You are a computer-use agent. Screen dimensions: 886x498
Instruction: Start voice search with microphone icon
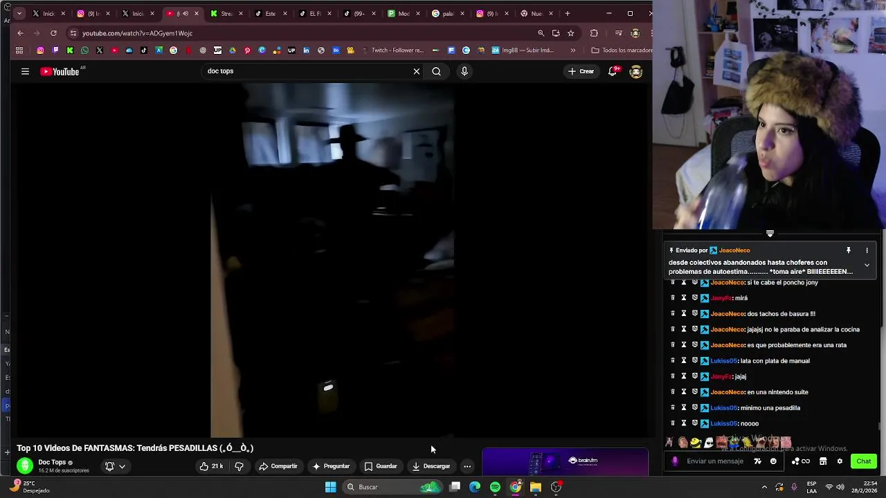[464, 71]
